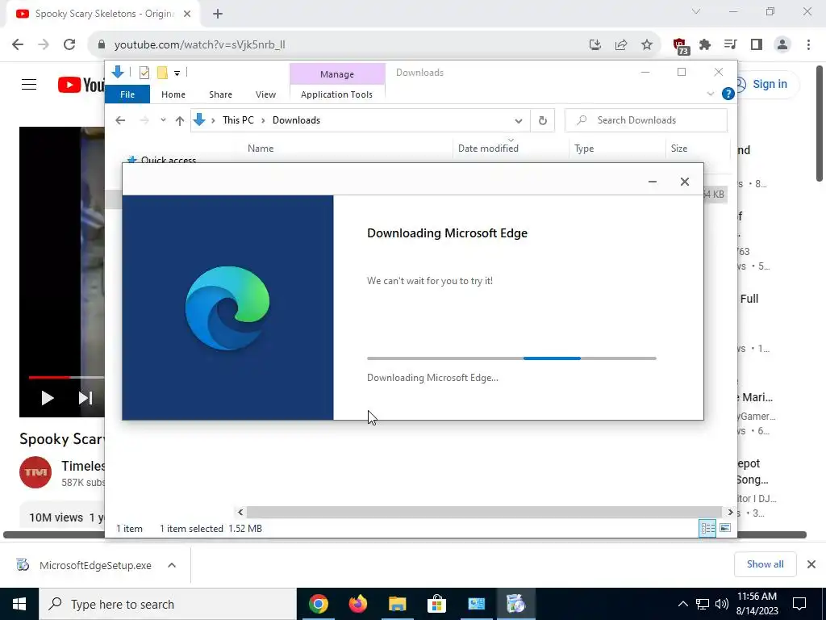
Task: Close the Downloading Microsoft Edge dialog
Action: [684, 182]
